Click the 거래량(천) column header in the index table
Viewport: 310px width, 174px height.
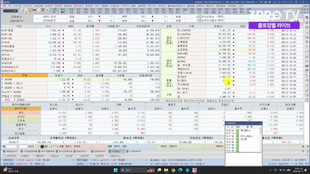(113, 26)
